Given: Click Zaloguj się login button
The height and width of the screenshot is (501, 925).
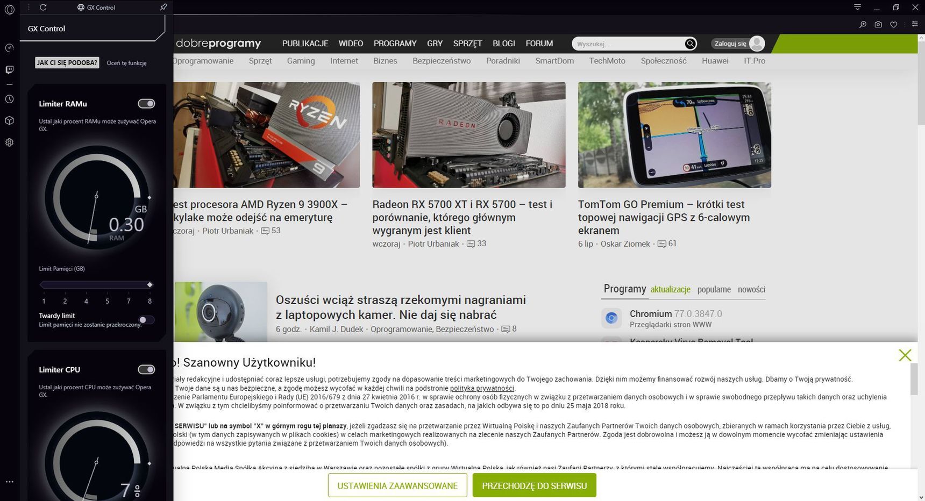Looking at the screenshot, I should point(730,44).
